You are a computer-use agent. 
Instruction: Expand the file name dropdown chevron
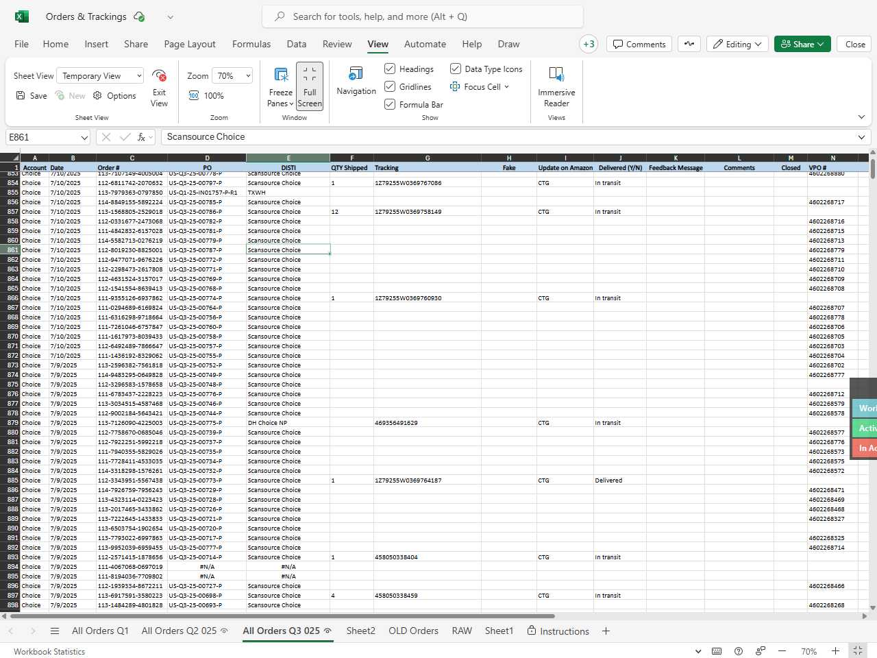click(x=170, y=17)
